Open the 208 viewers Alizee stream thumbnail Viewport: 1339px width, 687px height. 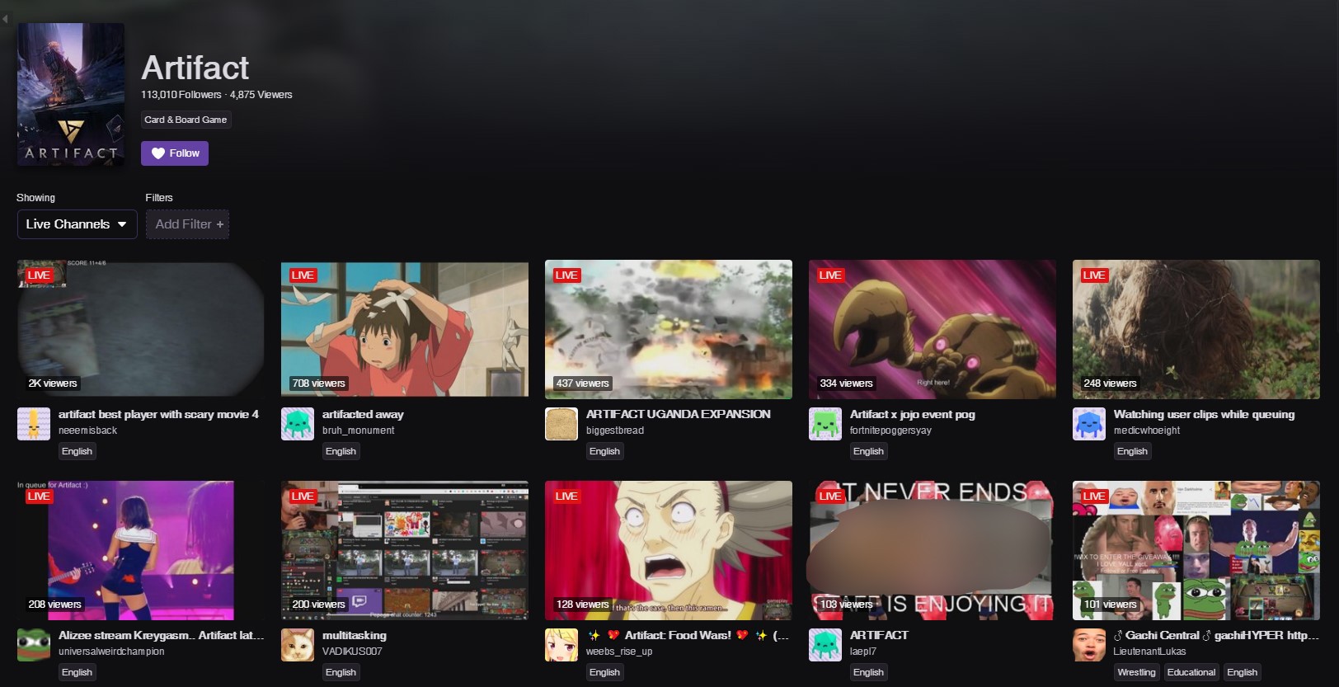pyautogui.click(x=141, y=550)
